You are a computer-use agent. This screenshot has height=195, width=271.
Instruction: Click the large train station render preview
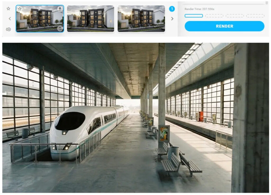135,117
